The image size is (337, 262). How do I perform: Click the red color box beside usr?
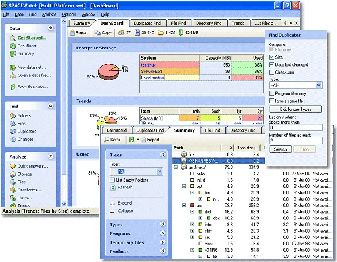(192, 205)
